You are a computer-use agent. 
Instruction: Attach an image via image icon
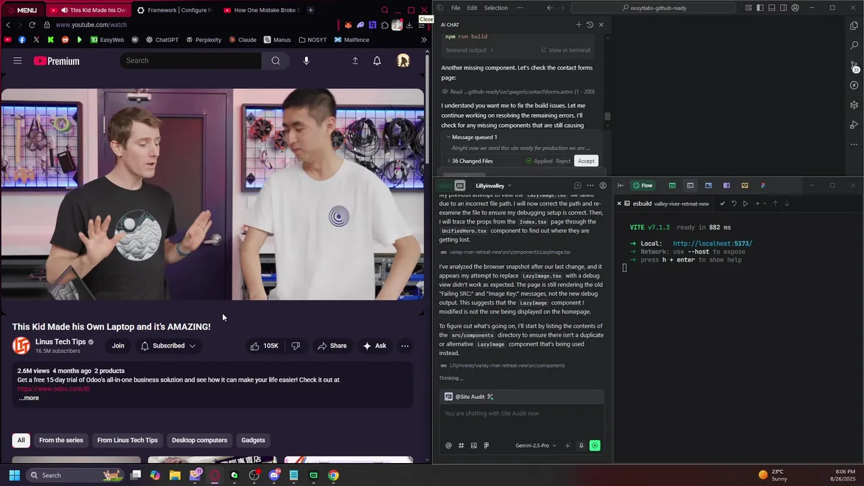[x=474, y=446]
